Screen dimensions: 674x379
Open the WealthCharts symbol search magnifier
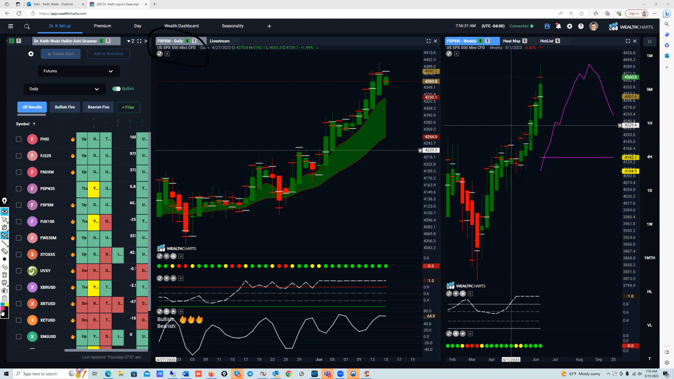tap(27, 26)
